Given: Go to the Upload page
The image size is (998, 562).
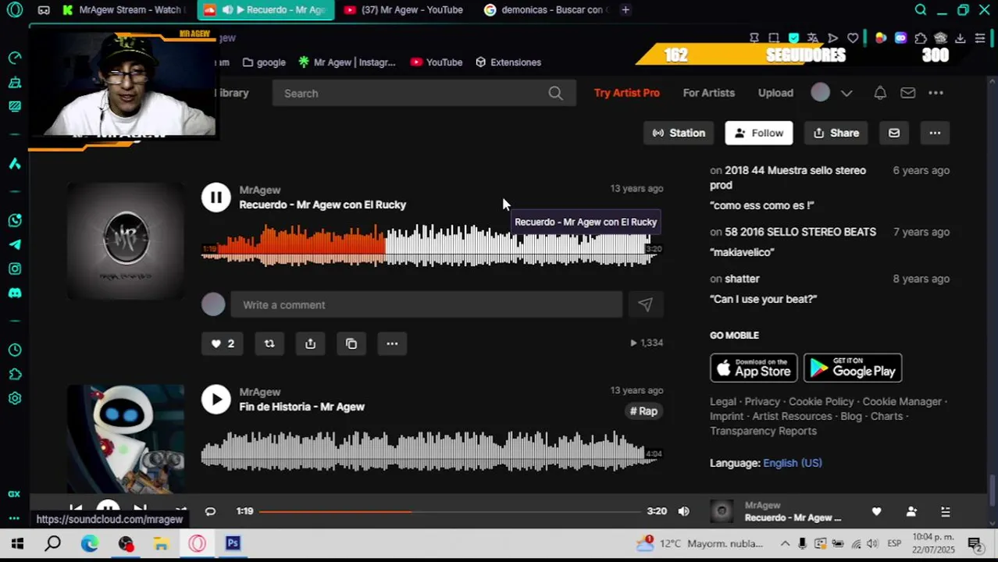Looking at the screenshot, I should coord(775,93).
